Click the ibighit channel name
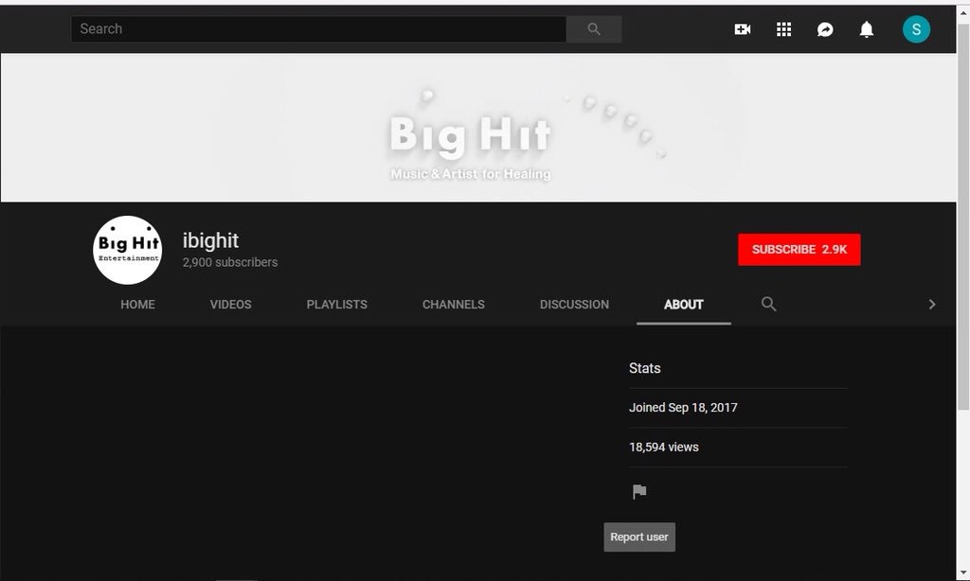970x581 pixels. tap(210, 240)
